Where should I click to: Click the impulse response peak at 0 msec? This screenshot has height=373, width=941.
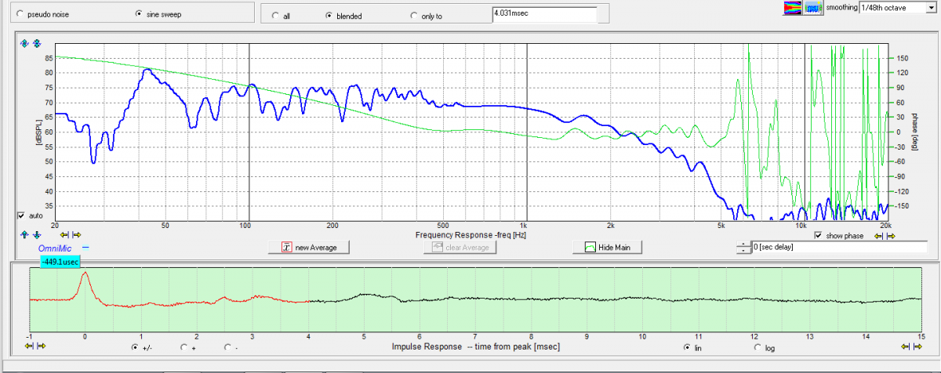click(85, 273)
